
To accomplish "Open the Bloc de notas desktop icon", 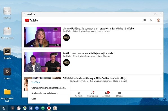I will (7, 31).
